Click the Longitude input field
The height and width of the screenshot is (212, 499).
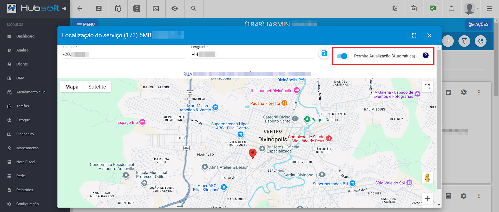pyautogui.click(x=252, y=54)
